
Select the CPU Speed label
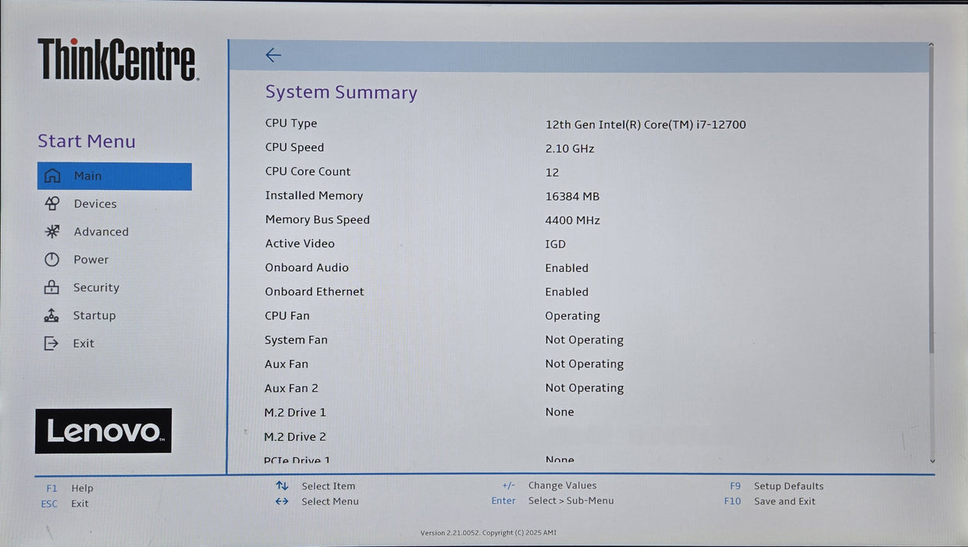(294, 148)
